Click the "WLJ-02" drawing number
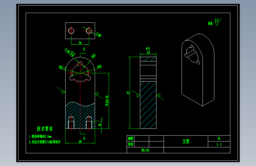Viewport: 256px width, 166px height. click(x=145, y=150)
